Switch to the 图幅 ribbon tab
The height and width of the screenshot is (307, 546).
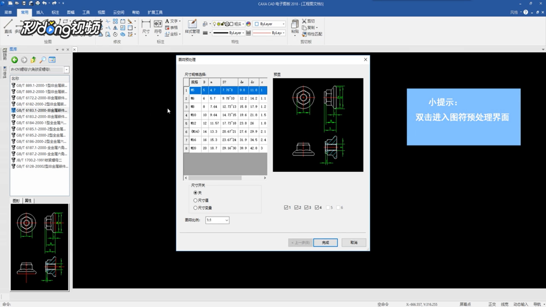pos(71,12)
